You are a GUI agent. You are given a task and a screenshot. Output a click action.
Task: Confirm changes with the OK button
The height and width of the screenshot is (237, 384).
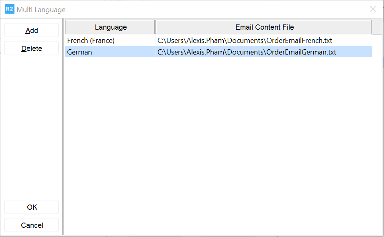(x=32, y=207)
